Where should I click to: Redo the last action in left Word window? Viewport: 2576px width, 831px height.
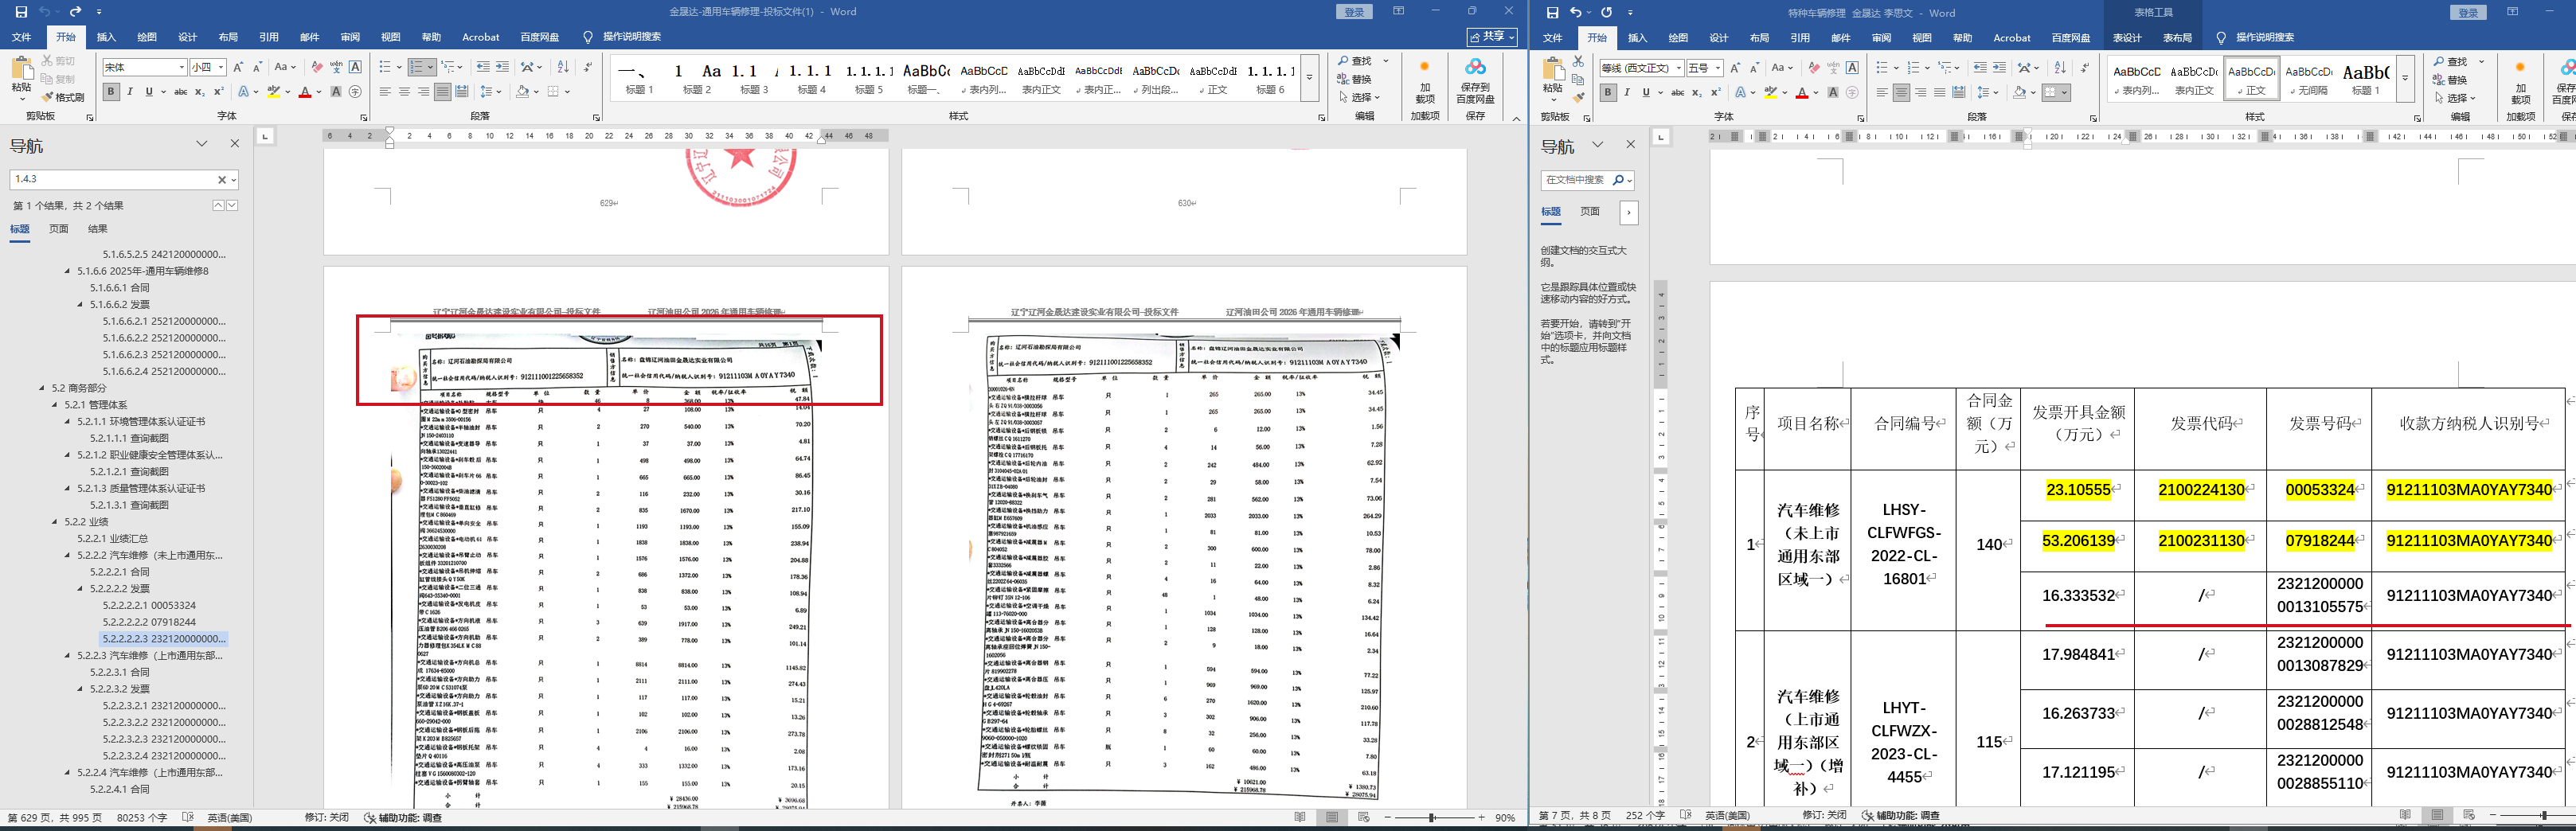point(75,11)
